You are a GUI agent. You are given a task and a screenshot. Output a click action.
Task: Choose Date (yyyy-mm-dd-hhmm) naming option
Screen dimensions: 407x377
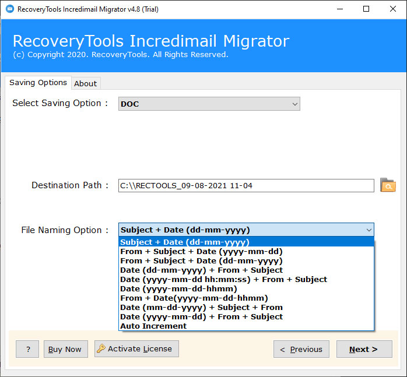tap(246, 289)
